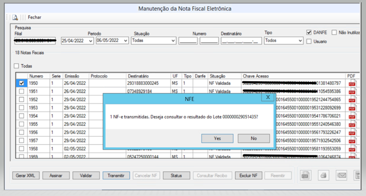Screen dimensions: 366x196
Task: Click the Destinatário search input field
Action: pyautogui.click(x=241, y=41)
